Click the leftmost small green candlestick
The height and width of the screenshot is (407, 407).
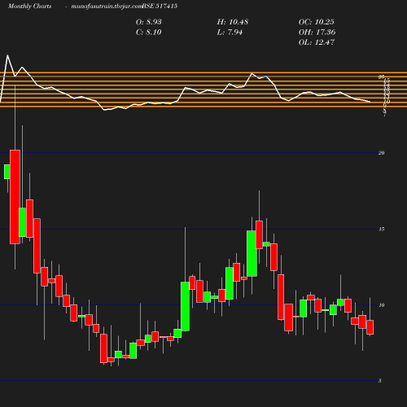(x=7, y=172)
